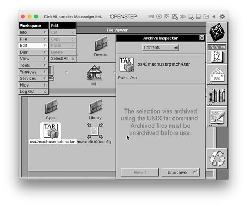Choose Hide from Workspace menu
This screenshot has height=206, width=247.
point(33,85)
